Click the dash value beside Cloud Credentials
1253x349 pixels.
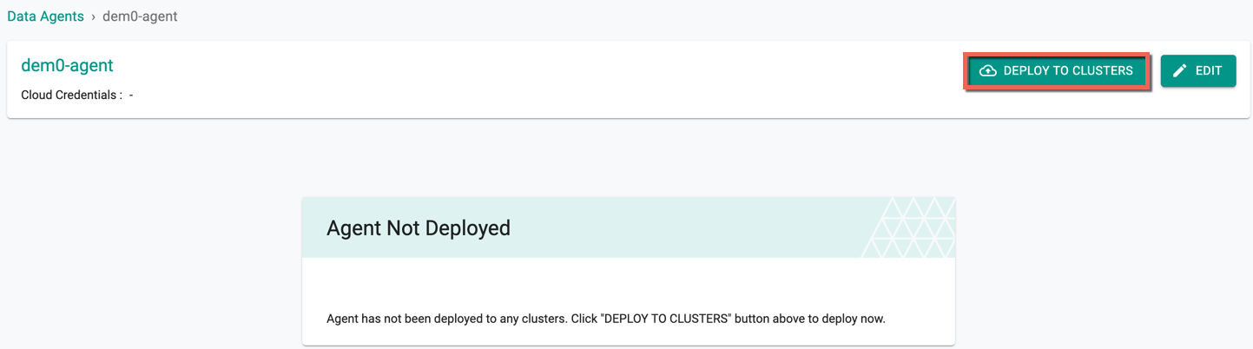tap(131, 95)
